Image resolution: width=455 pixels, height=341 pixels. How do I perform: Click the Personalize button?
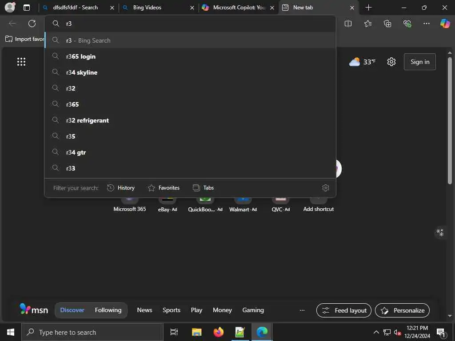click(402, 310)
